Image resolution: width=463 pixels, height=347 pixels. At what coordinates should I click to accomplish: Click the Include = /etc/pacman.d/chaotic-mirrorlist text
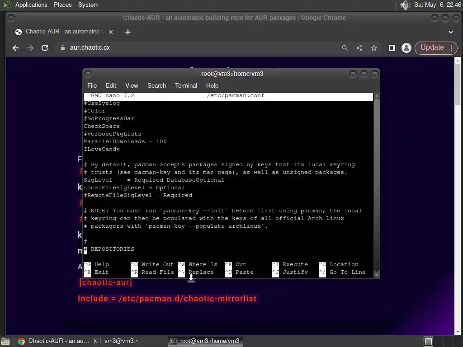(167, 299)
